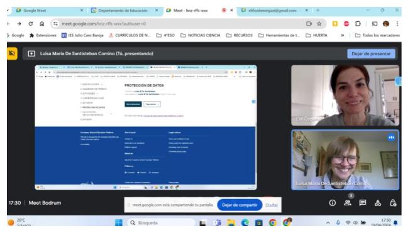Image resolution: width=415 pixels, height=233 pixels.
Task: Go to browser home page
Action: point(42,24)
